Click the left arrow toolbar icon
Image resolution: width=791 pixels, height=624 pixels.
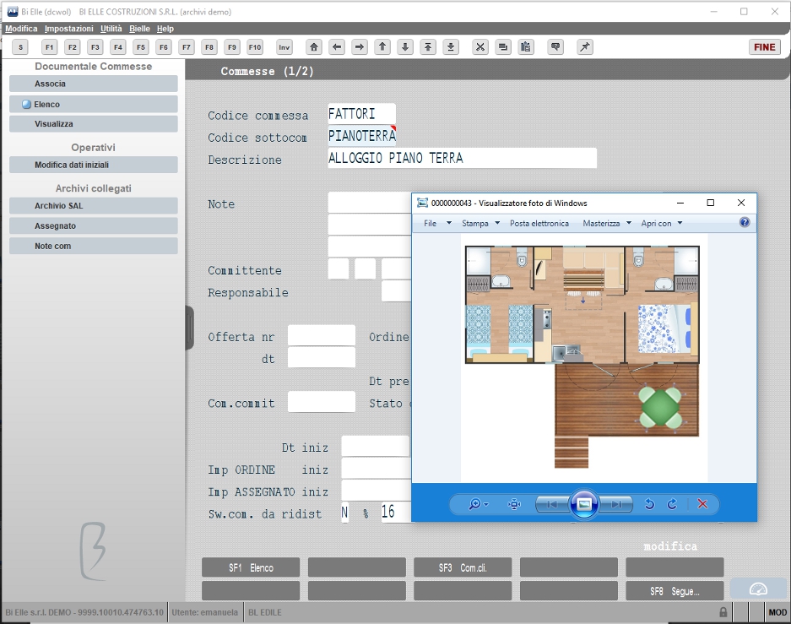point(337,47)
